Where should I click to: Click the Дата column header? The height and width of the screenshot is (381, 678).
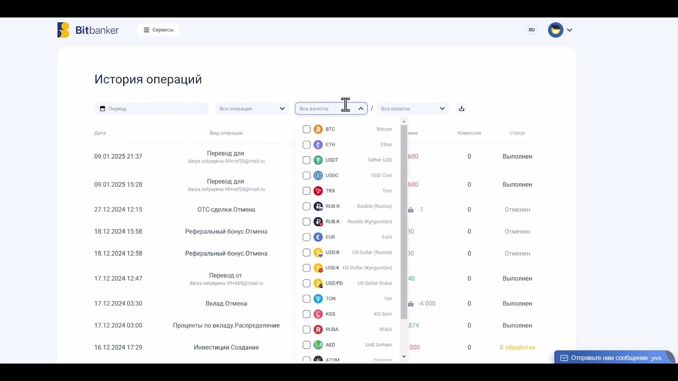coord(100,133)
